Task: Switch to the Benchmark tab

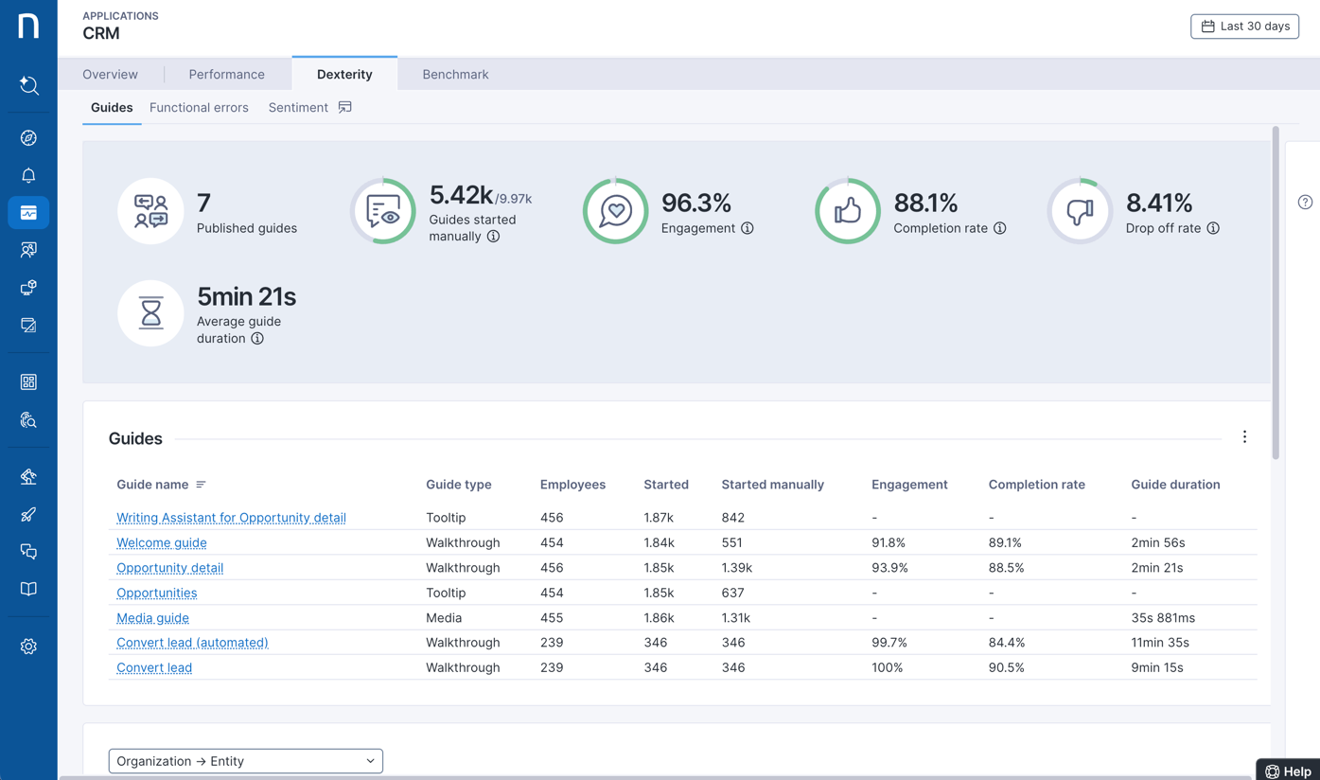Action: tap(455, 74)
